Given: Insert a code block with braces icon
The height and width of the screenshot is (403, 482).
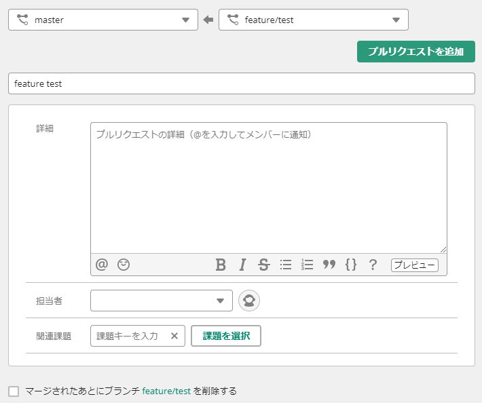Looking at the screenshot, I should [x=351, y=265].
